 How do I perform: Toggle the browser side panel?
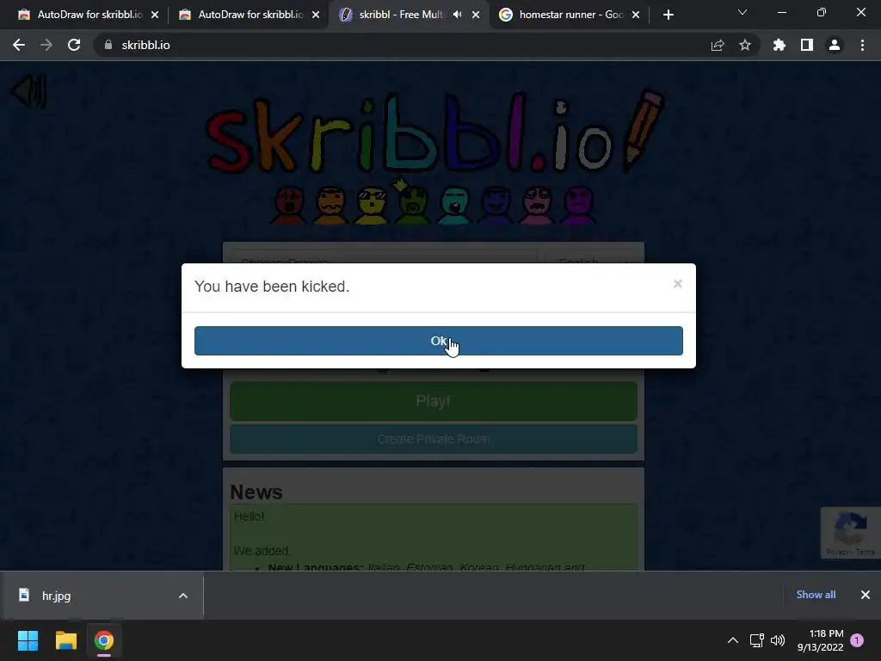coord(807,45)
